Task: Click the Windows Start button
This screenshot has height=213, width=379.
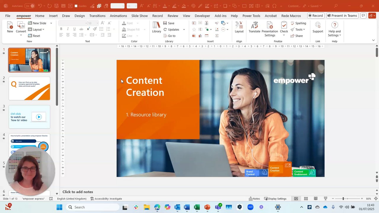Action: (59, 207)
